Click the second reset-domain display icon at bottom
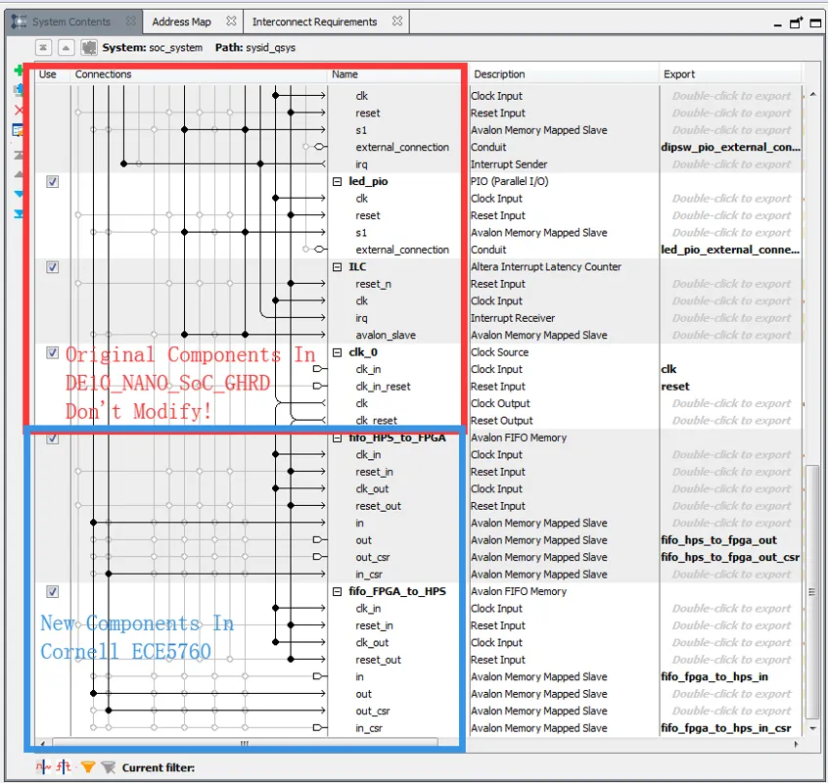Viewport: 828px width, 783px height. [x=65, y=767]
